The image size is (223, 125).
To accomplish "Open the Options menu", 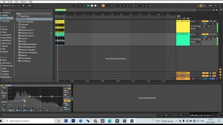I will pyautogui.click(x=23, y=1).
